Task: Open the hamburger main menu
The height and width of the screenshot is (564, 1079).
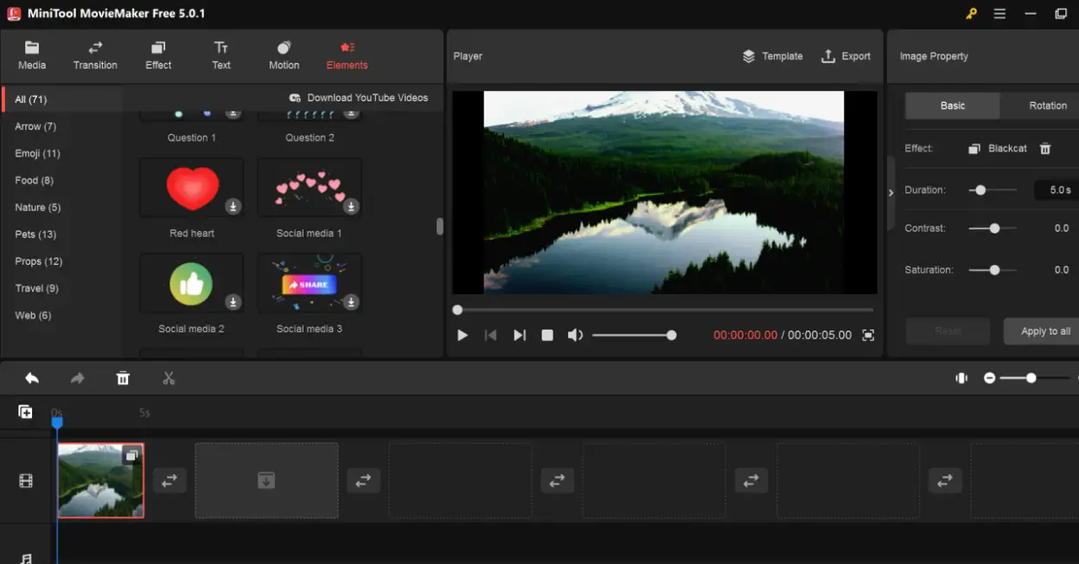Action: tap(999, 14)
